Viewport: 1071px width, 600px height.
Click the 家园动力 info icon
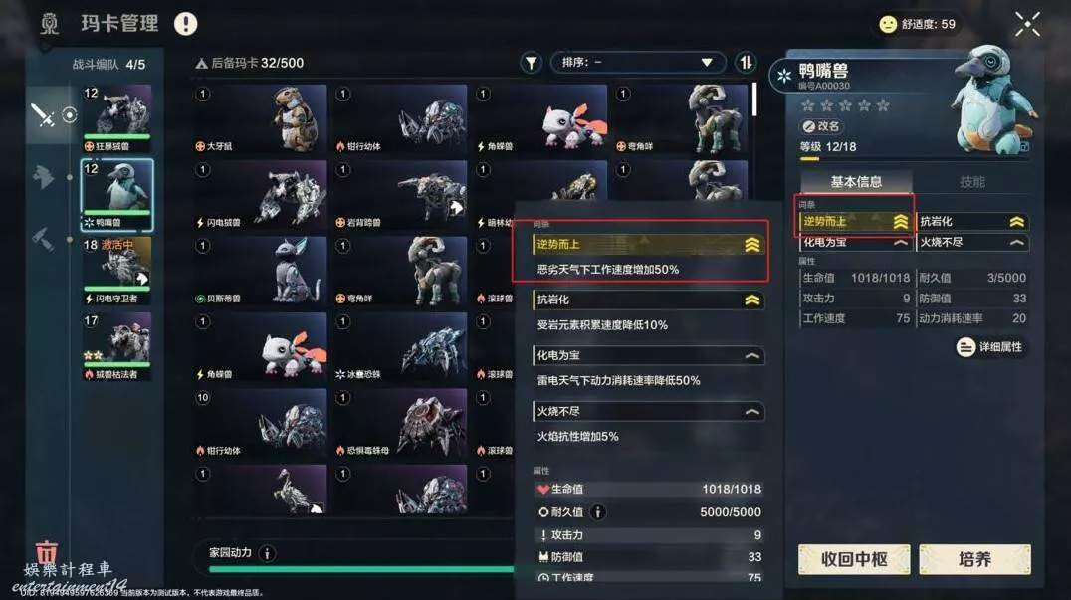[x=267, y=553]
